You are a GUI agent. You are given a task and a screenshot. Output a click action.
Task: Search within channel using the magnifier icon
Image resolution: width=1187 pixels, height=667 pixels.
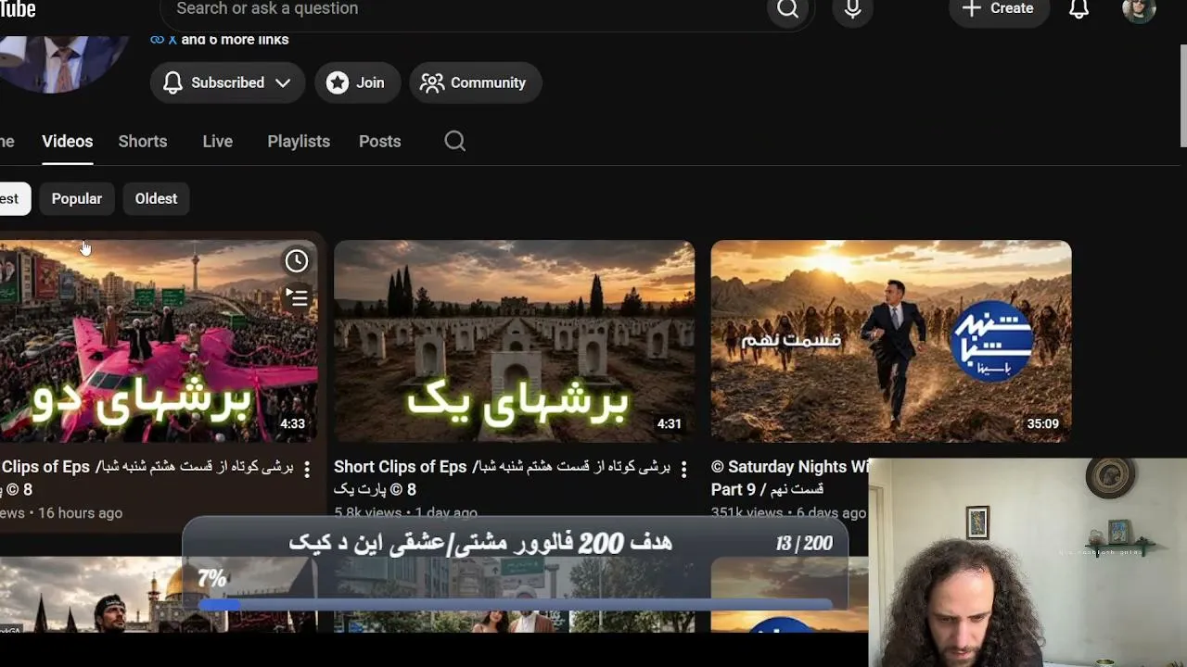point(454,141)
